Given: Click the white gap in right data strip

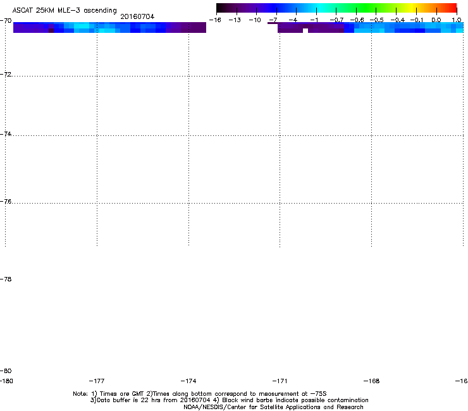Looking at the screenshot, I should point(305,30).
